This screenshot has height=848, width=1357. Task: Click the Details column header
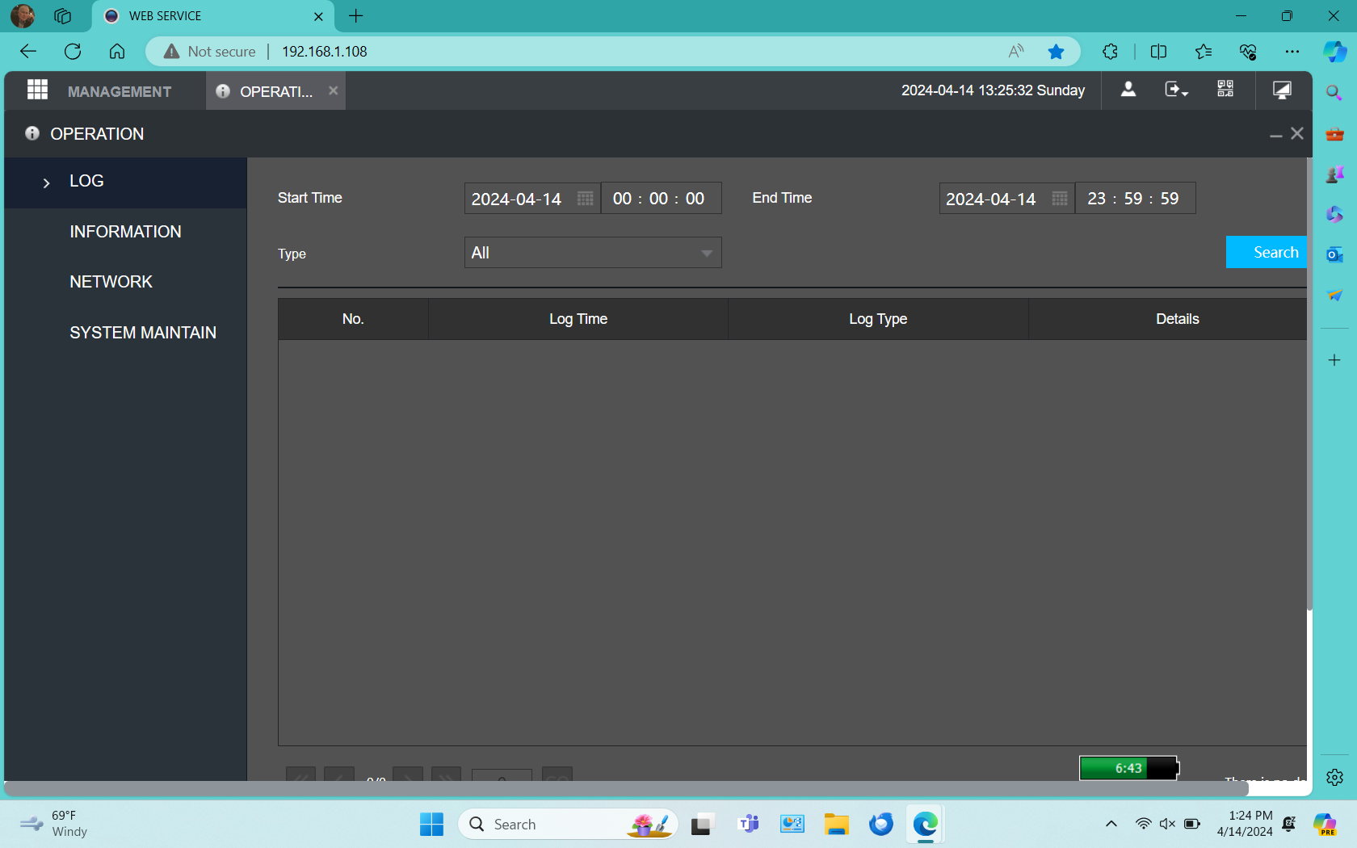coord(1169,319)
